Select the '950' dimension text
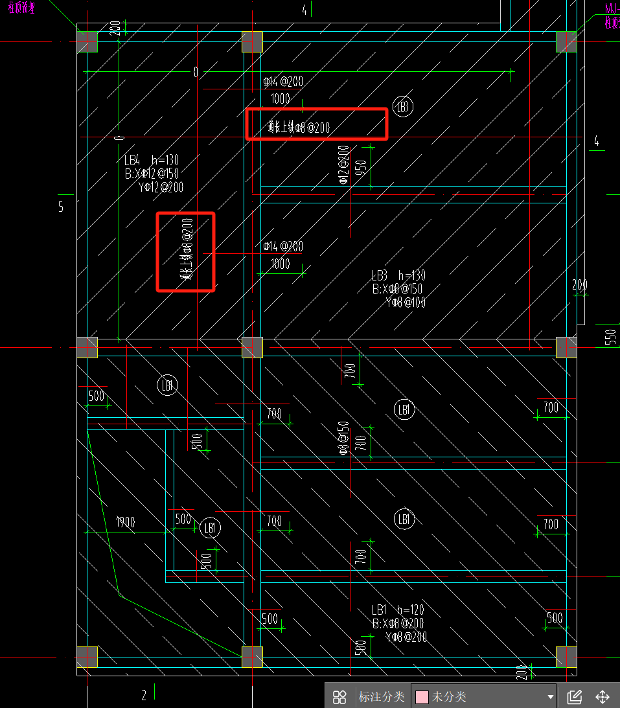This screenshot has height=708, width=620. coord(361,168)
